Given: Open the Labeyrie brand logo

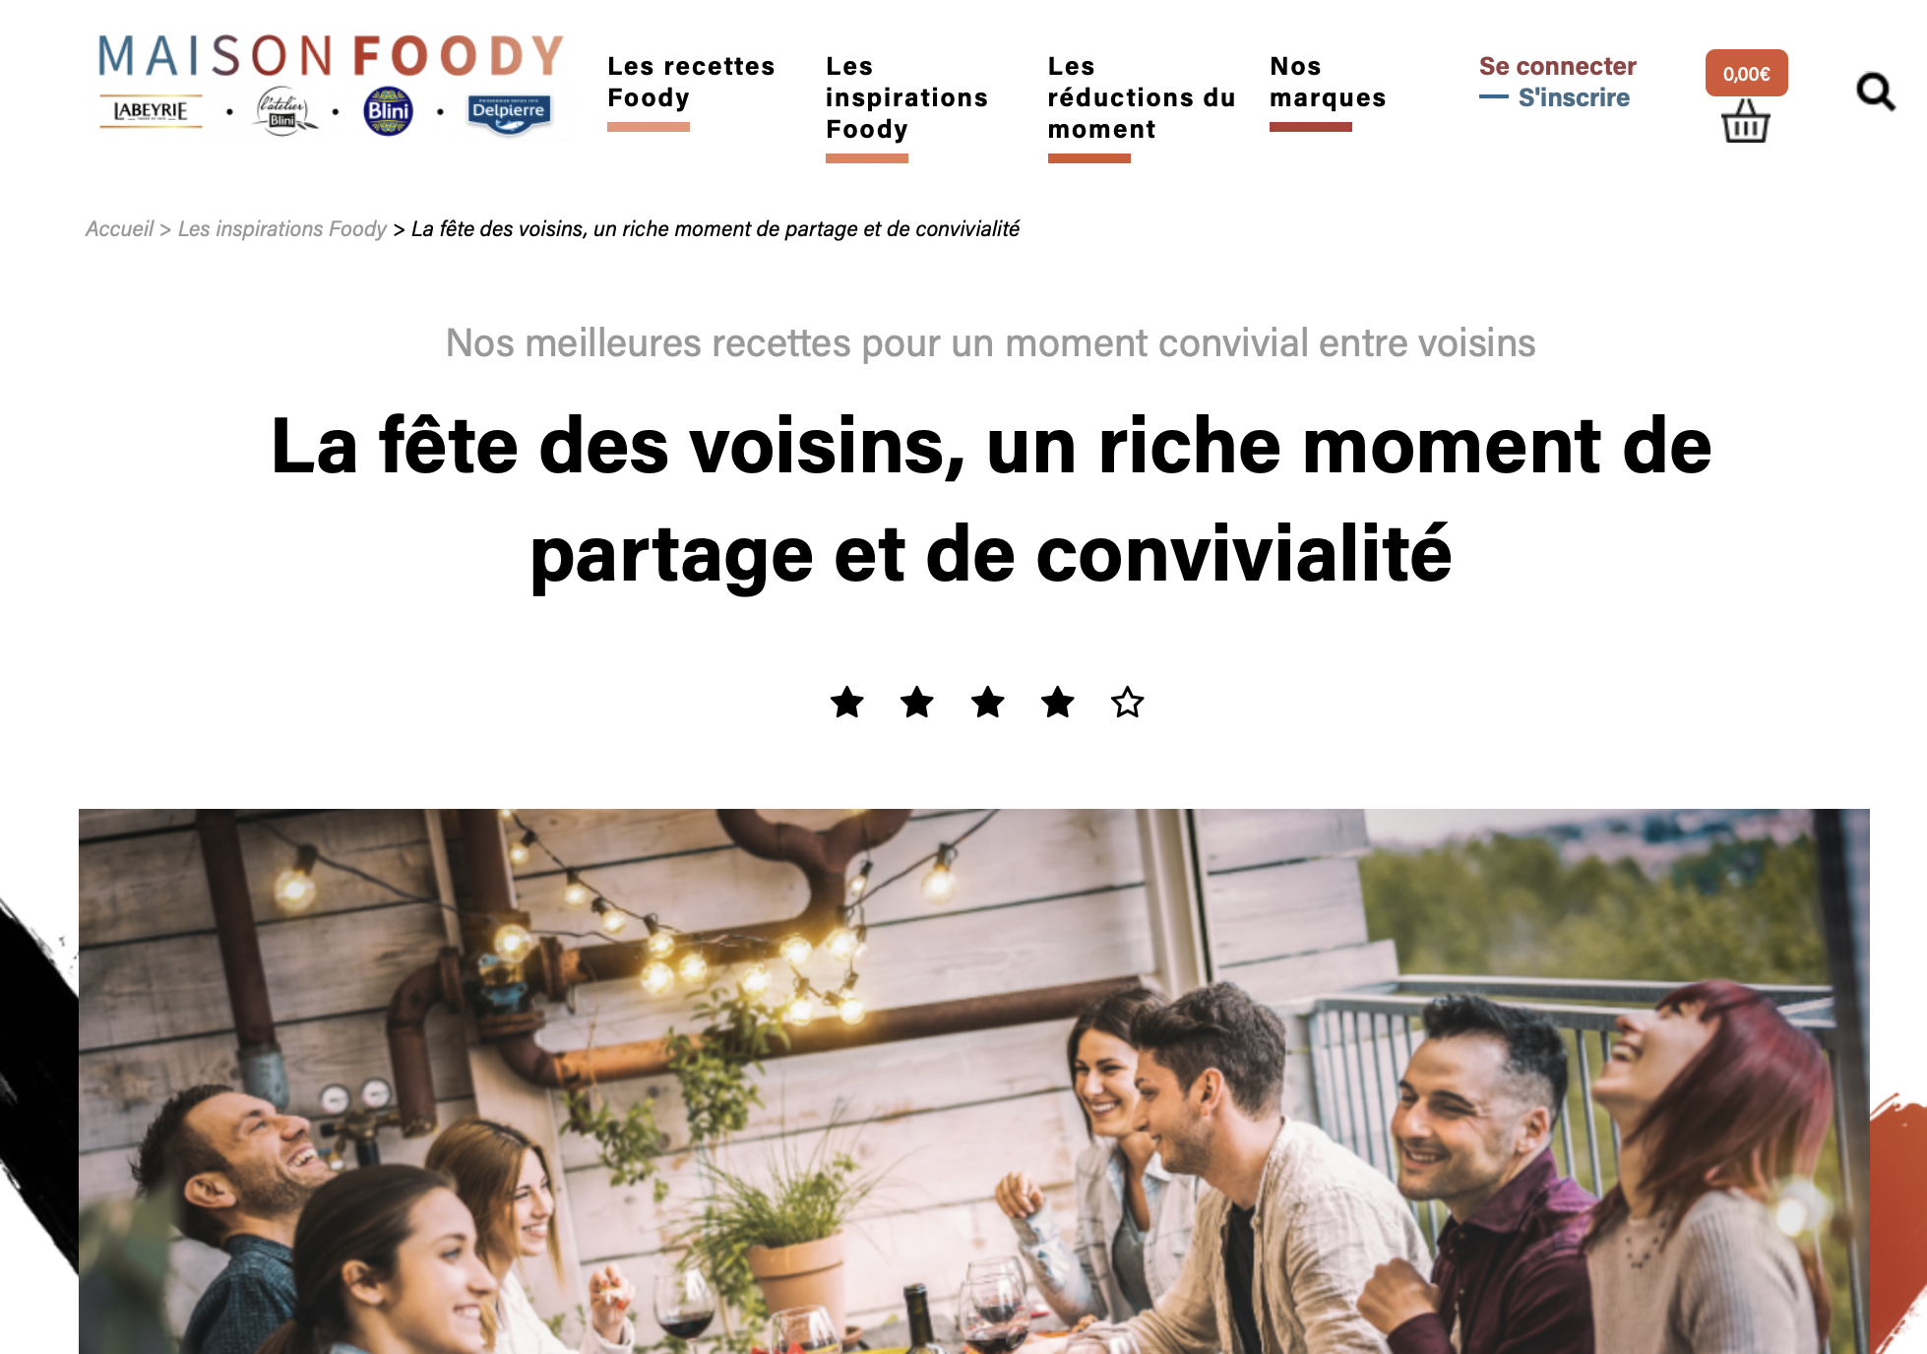Looking at the screenshot, I should pyautogui.click(x=151, y=111).
